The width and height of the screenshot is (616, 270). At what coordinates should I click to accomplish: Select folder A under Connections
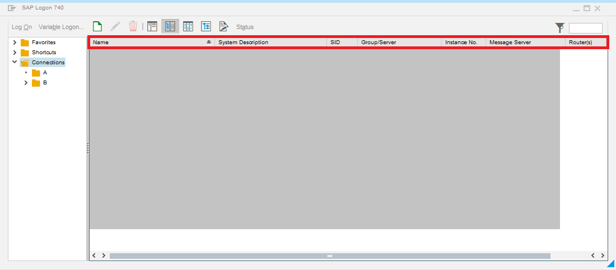[x=45, y=73]
